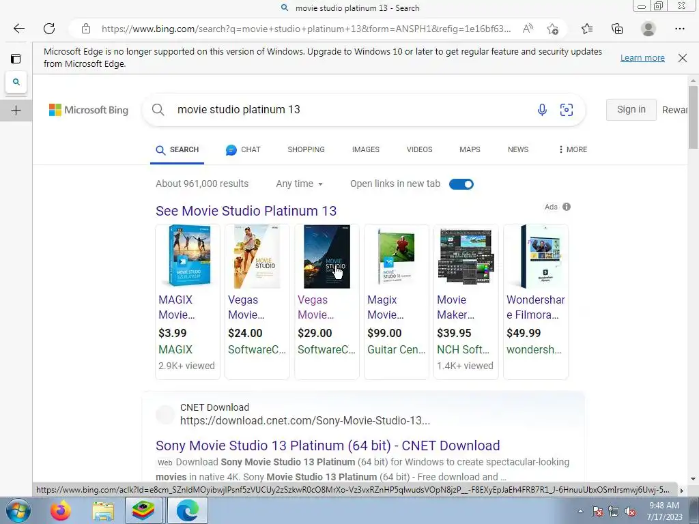Viewport: 699px width, 524px height.
Task: Click the taskbar clock 9:48 AM
Action: pos(664,506)
